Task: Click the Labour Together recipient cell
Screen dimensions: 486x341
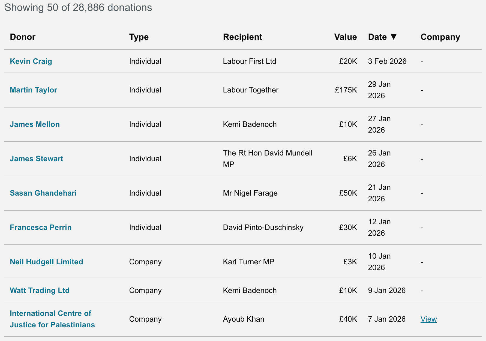Action: pos(251,90)
